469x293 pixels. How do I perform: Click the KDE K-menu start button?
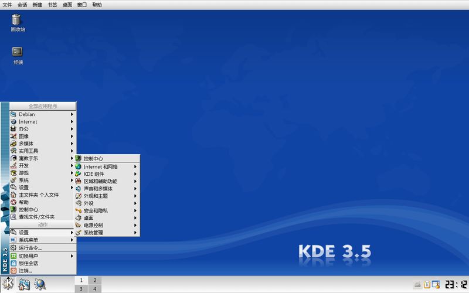8,284
